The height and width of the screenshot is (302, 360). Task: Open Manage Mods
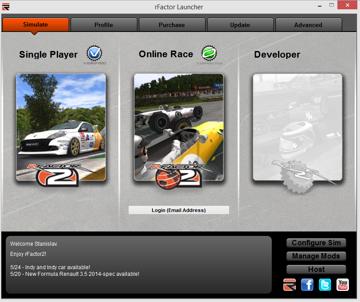[x=316, y=256]
